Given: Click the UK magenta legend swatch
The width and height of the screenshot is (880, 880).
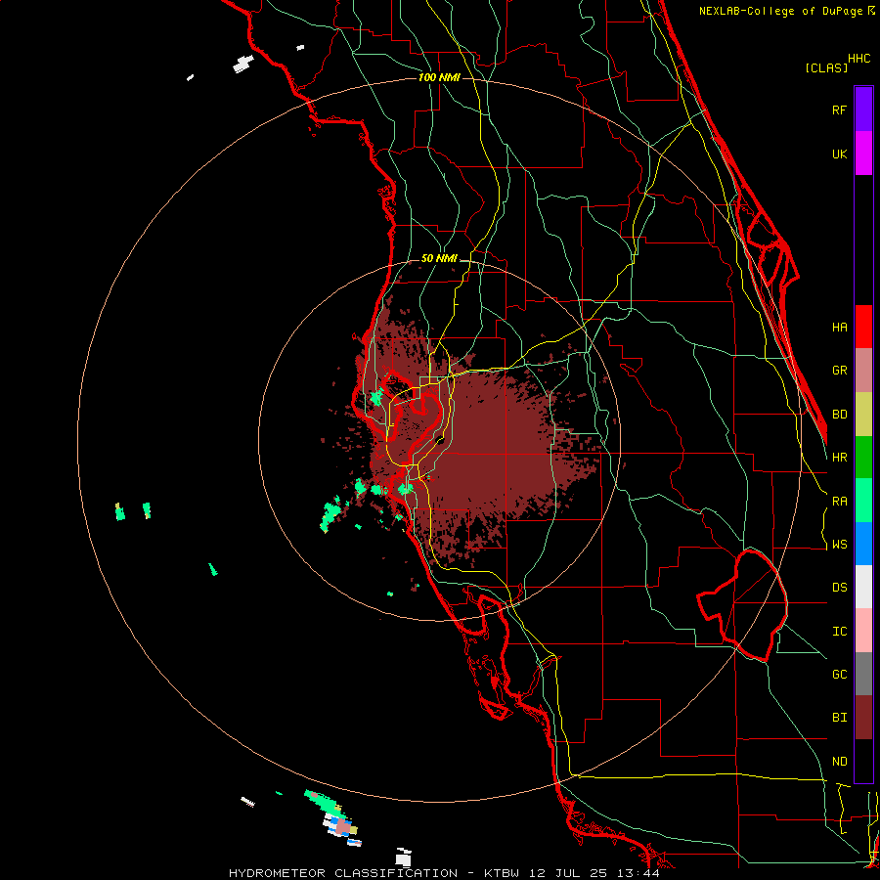Looking at the screenshot, I should [863, 154].
